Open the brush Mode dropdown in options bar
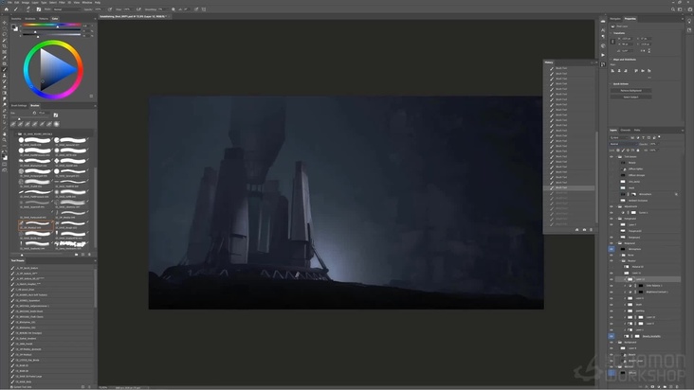The height and width of the screenshot is (390, 694). point(68,9)
